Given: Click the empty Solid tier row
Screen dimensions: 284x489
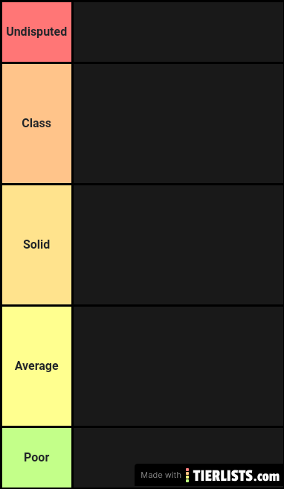Looking at the screenshot, I should pyautogui.click(x=178, y=245).
